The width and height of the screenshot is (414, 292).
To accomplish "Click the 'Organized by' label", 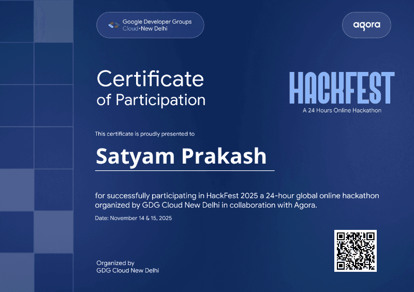I will coord(115,263).
